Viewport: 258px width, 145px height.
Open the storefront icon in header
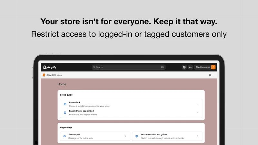tap(184, 67)
